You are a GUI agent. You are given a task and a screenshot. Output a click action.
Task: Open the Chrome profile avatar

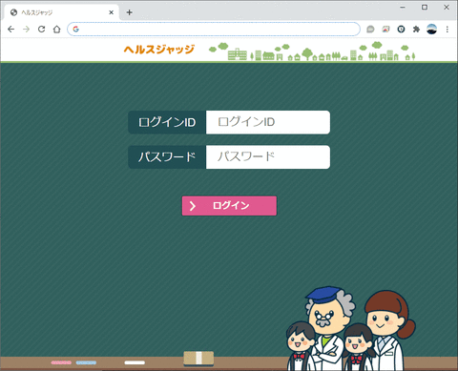[x=431, y=29]
